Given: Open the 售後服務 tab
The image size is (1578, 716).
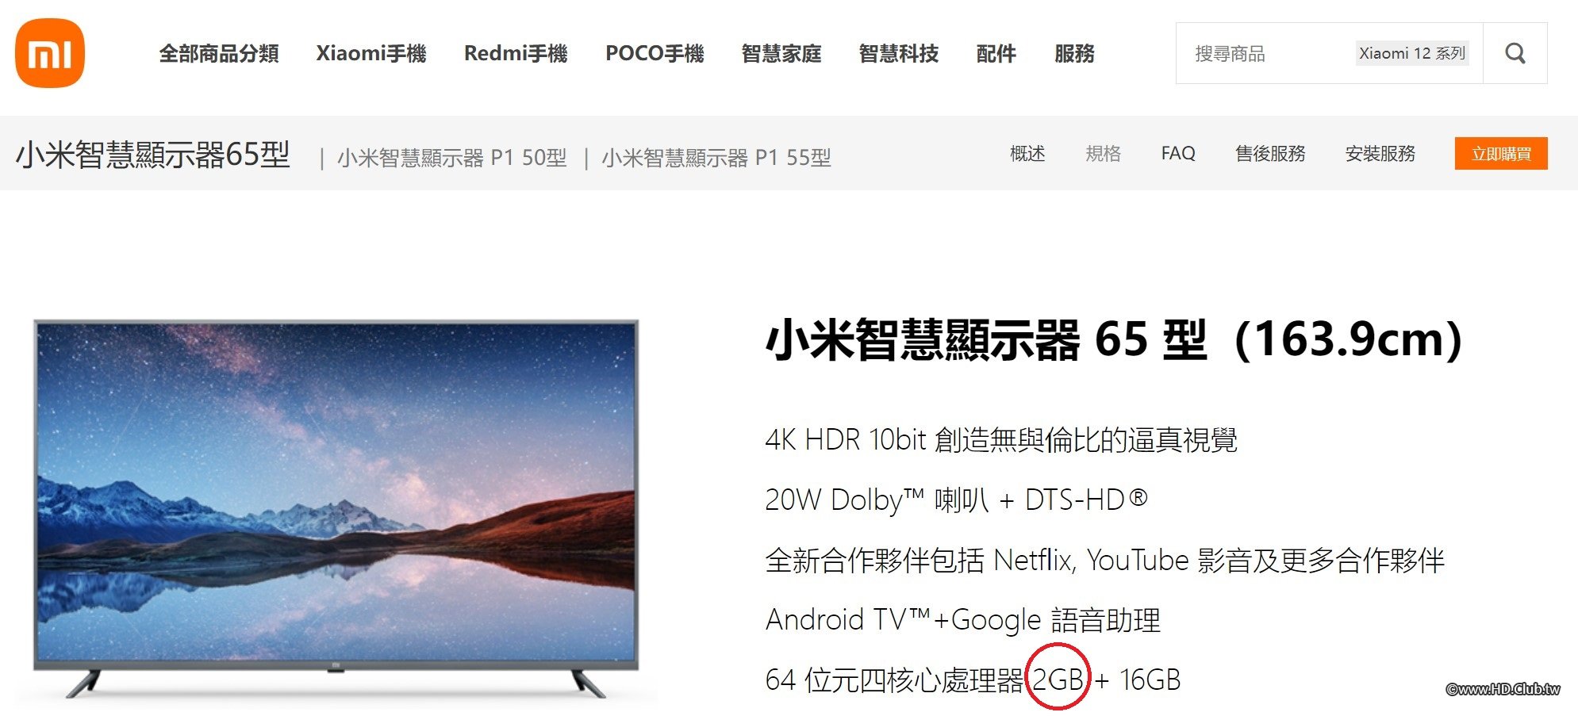Looking at the screenshot, I should click(1270, 153).
